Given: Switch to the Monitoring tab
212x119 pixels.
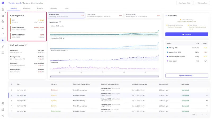Looking at the screenshot, I should [x=27, y=8].
